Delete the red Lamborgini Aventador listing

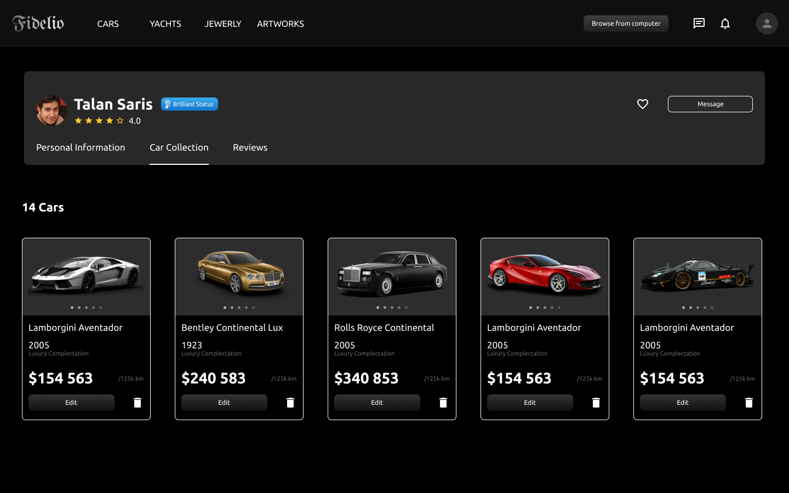(x=596, y=403)
